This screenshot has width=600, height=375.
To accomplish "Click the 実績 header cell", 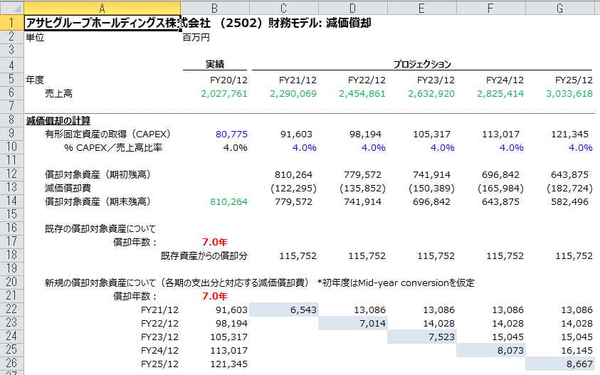I will click(x=215, y=64).
